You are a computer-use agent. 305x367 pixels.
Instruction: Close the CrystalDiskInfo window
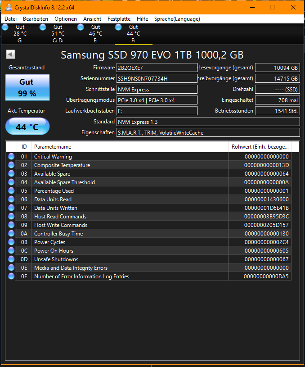point(293,7)
